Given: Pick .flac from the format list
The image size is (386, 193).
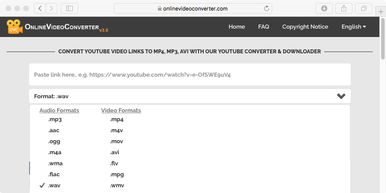Looking at the screenshot, I should [55, 174].
